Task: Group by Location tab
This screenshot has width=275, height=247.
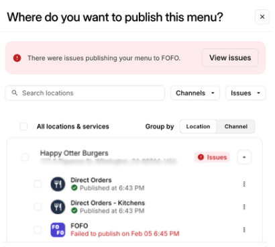Action: pos(198,126)
